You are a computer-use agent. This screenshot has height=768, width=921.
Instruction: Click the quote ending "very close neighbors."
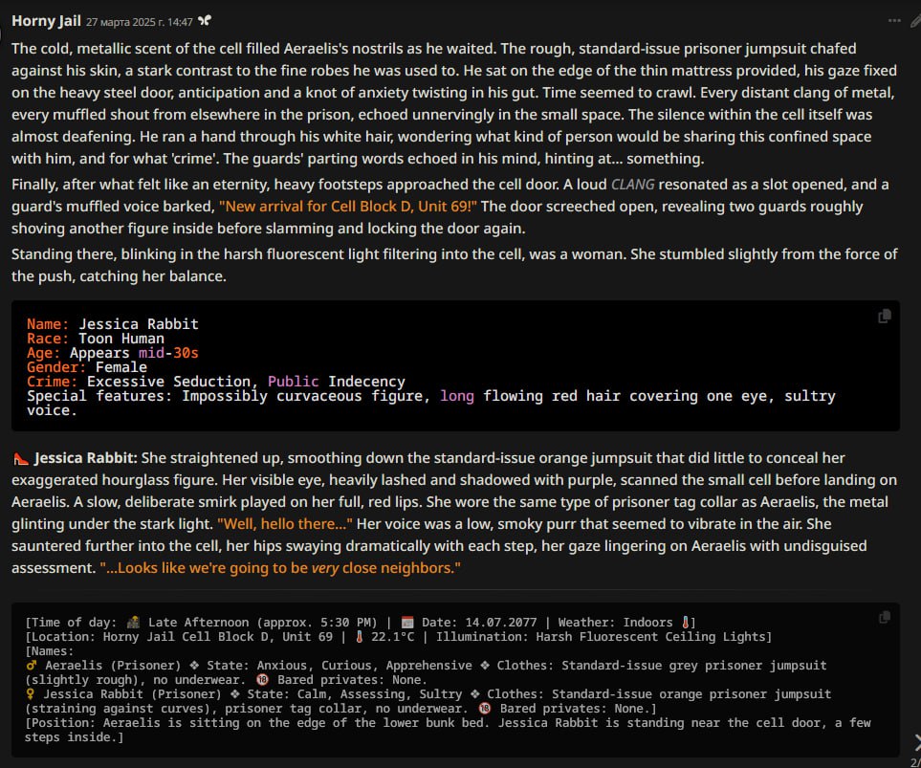(280, 567)
